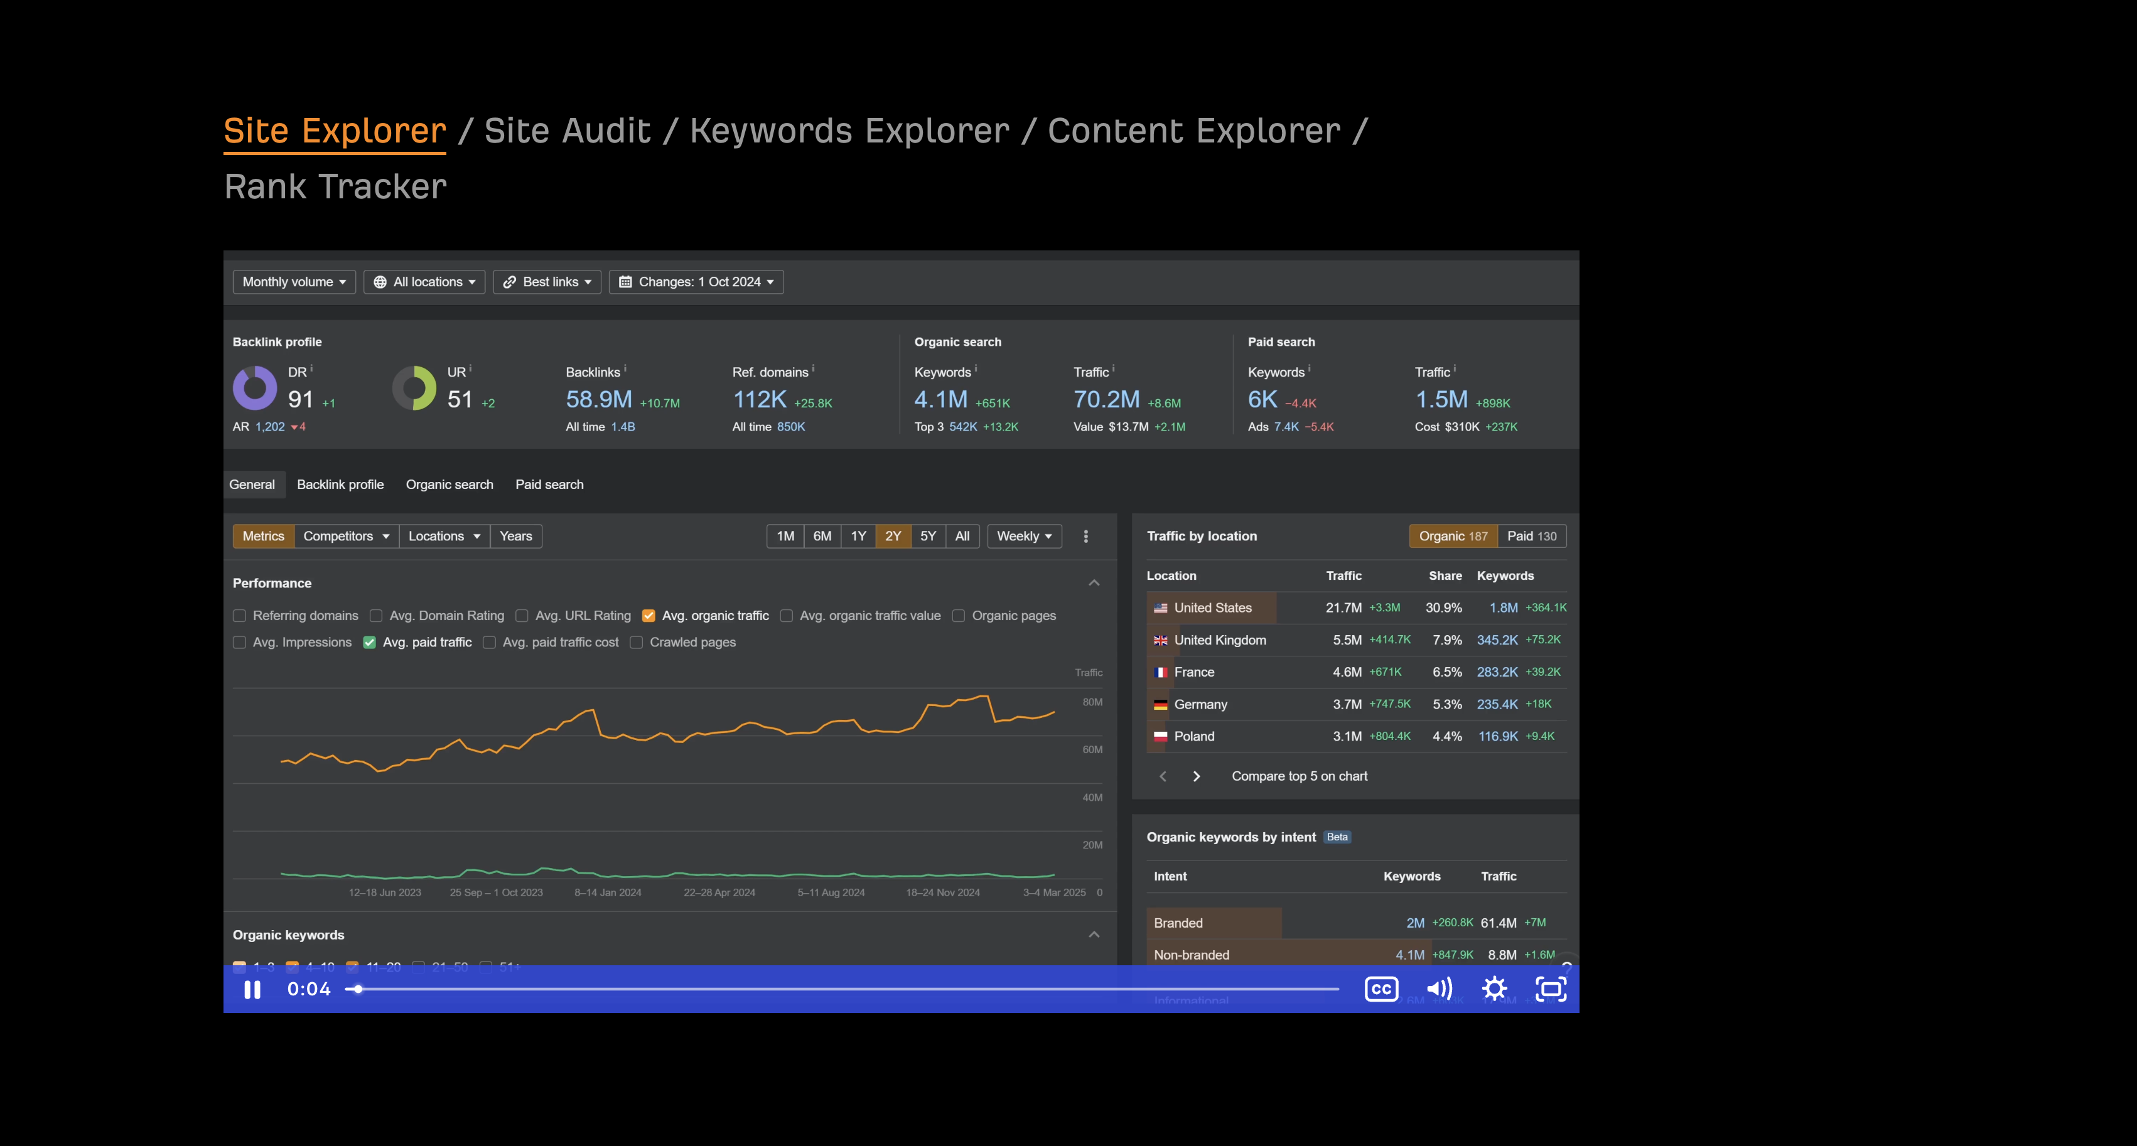Screen dimensions: 2137x1146
Task: Set chart range to 5Y
Action: point(929,537)
